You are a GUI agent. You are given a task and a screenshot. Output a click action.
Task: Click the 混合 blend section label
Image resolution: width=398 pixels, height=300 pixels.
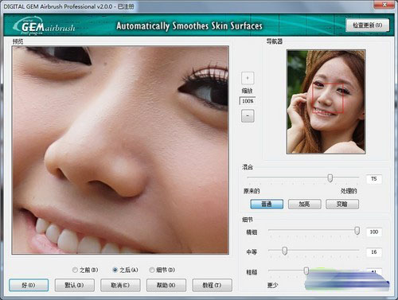pyautogui.click(x=248, y=167)
